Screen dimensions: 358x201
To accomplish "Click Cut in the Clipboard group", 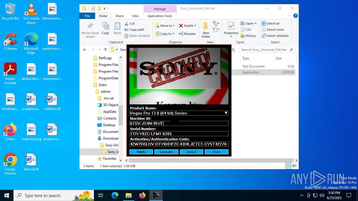I will (x=129, y=23).
